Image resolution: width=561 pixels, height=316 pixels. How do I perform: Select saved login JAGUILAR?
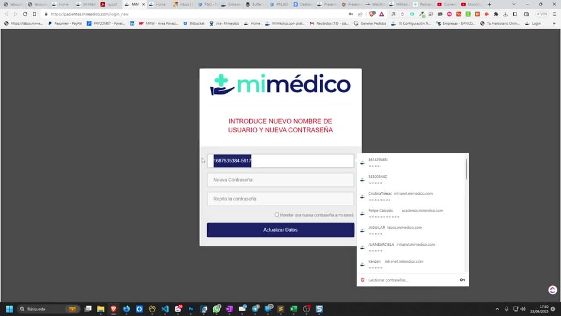[411, 230]
